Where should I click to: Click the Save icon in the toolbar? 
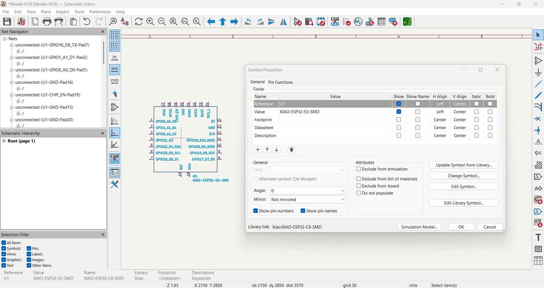7,22
